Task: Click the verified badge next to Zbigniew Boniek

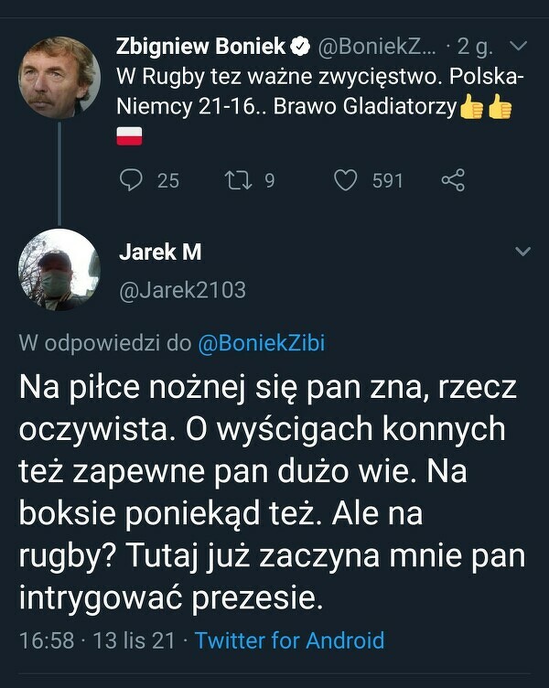Action: click(301, 47)
